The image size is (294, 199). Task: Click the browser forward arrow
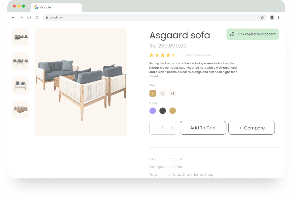tap(22, 17)
